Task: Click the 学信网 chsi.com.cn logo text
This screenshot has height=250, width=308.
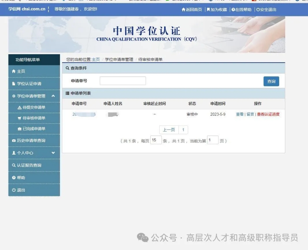Action: coord(27,9)
